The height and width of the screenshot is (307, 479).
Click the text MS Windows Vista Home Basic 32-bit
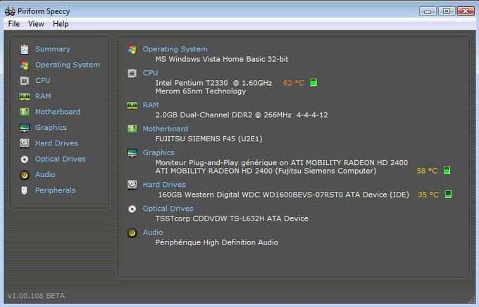(222, 59)
